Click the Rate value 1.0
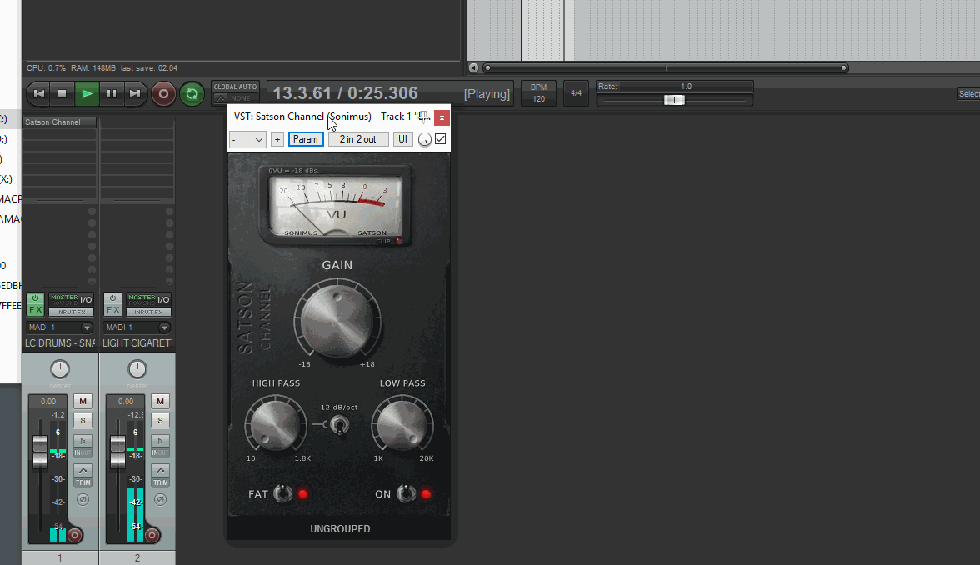Viewport: 980px width, 565px height. point(687,87)
